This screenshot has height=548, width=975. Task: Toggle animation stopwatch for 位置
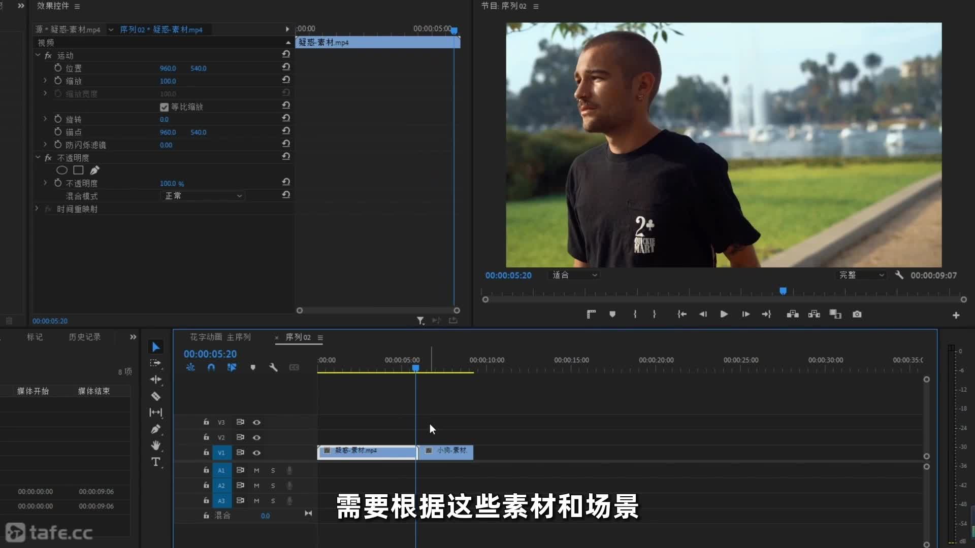pyautogui.click(x=58, y=68)
